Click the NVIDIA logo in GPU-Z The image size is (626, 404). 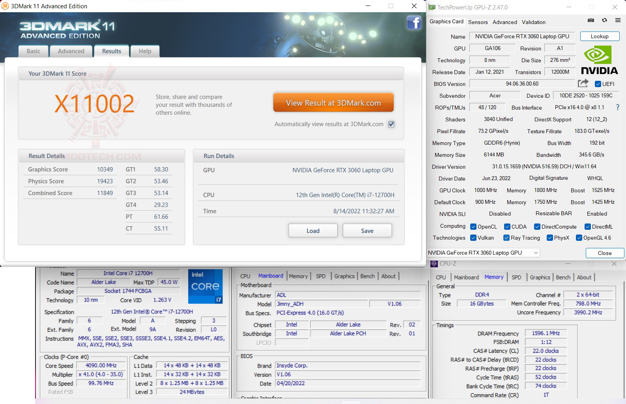point(599,60)
